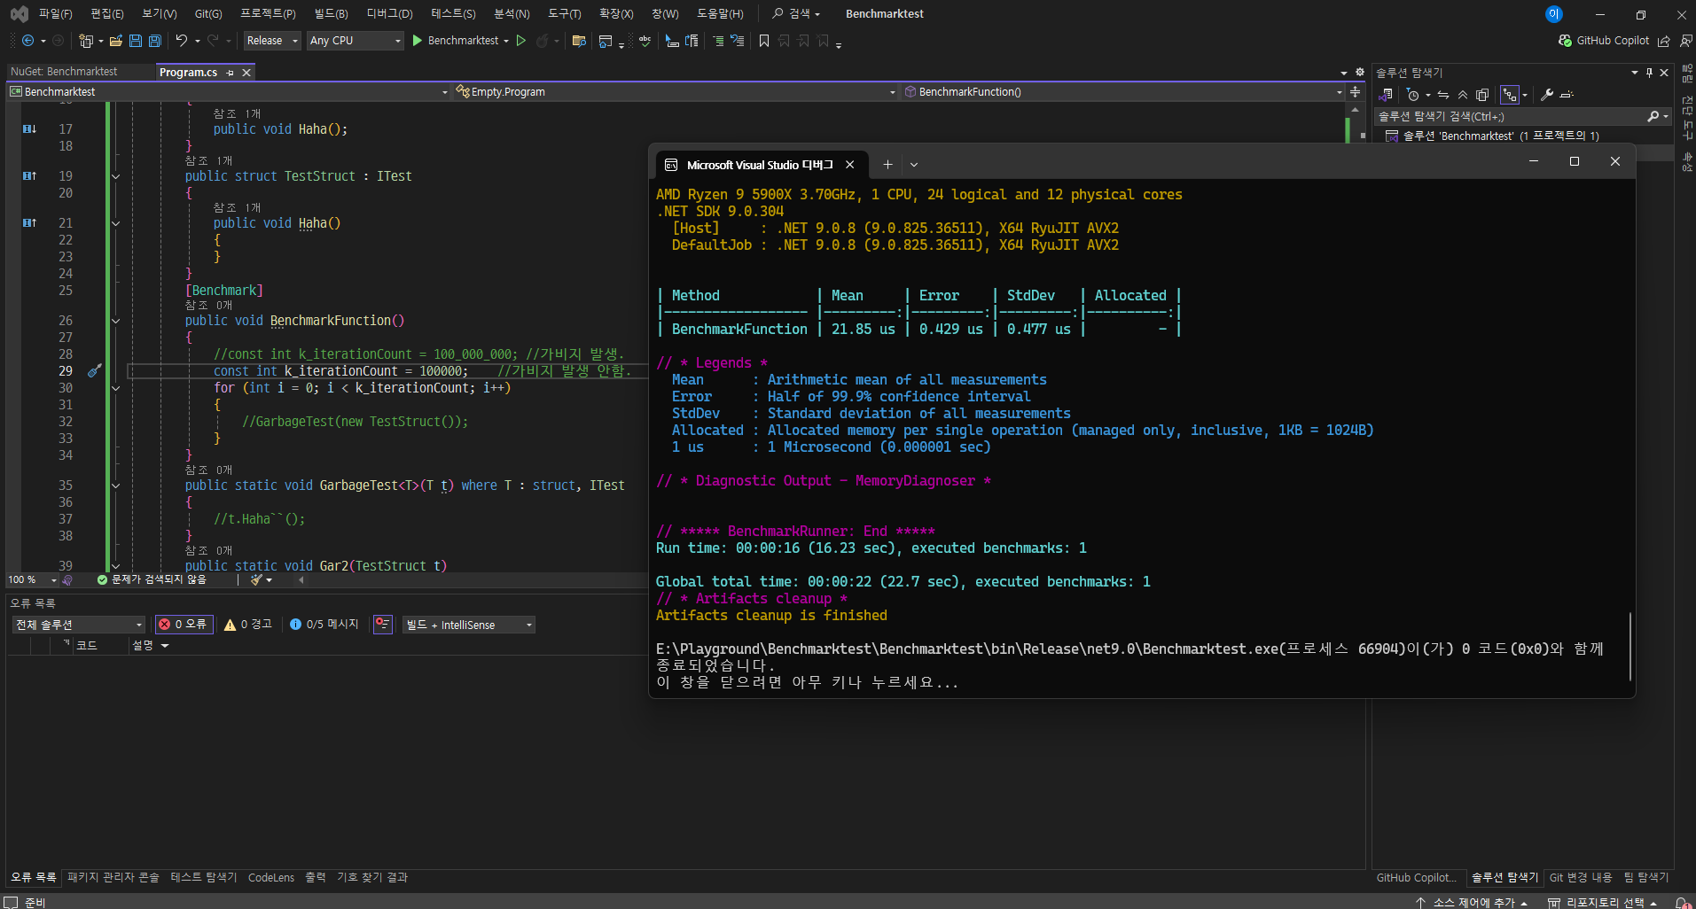Viewport: 1696px width, 909px height.
Task: Open the BenchmarkFunction() member dropdown
Action: tap(1123, 92)
